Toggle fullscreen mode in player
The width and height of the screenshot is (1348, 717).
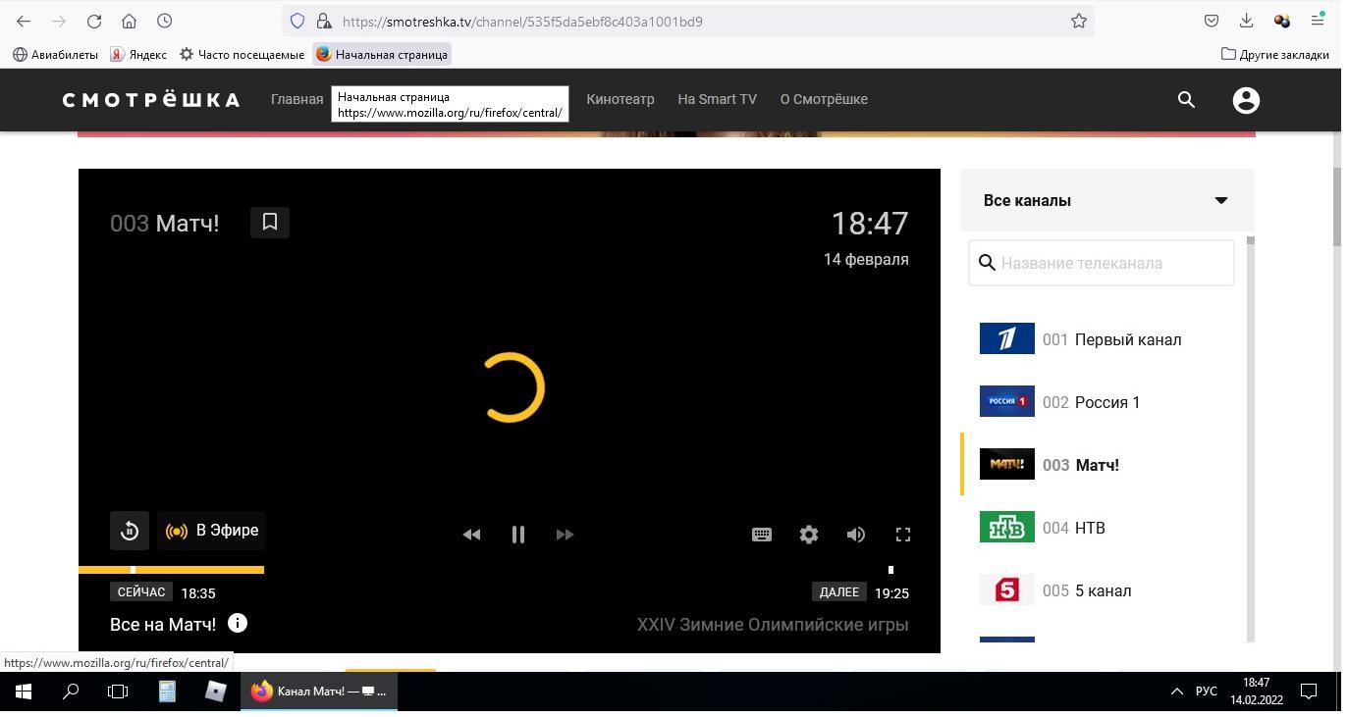[x=903, y=535]
